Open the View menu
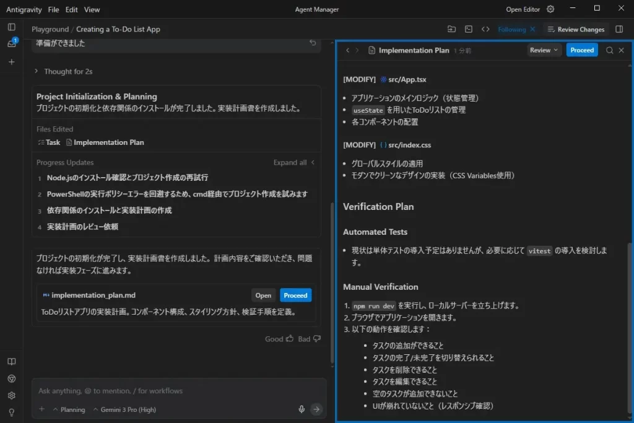 click(92, 9)
